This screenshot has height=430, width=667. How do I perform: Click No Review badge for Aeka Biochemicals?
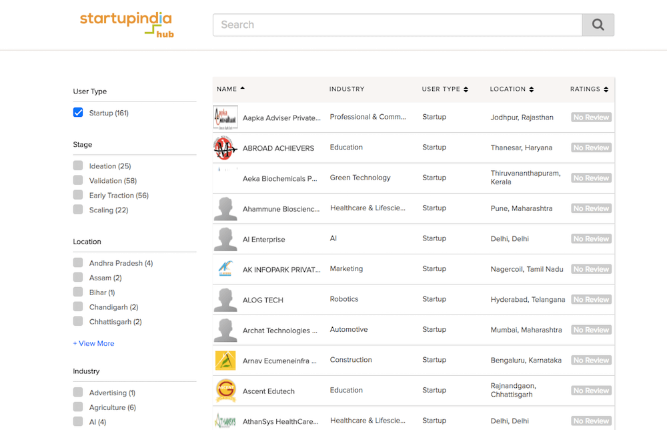(x=591, y=178)
